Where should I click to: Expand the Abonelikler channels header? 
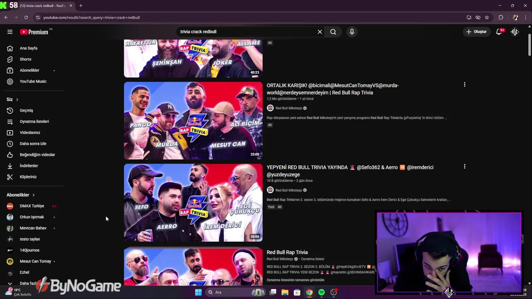pyautogui.click(x=21, y=195)
